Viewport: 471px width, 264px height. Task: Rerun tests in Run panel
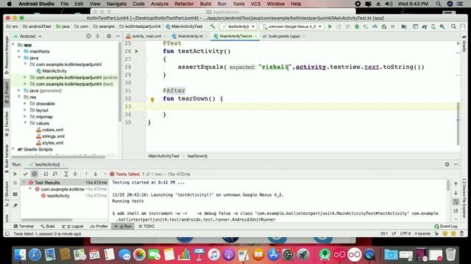(15, 174)
